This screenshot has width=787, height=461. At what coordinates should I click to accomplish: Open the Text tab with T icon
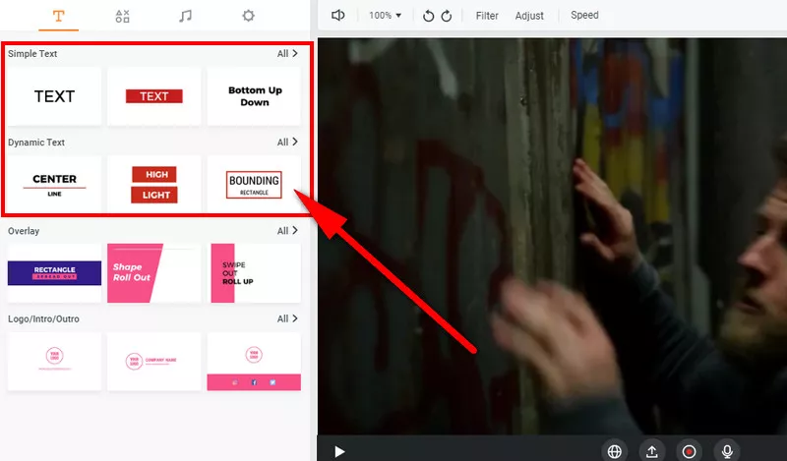tap(59, 16)
